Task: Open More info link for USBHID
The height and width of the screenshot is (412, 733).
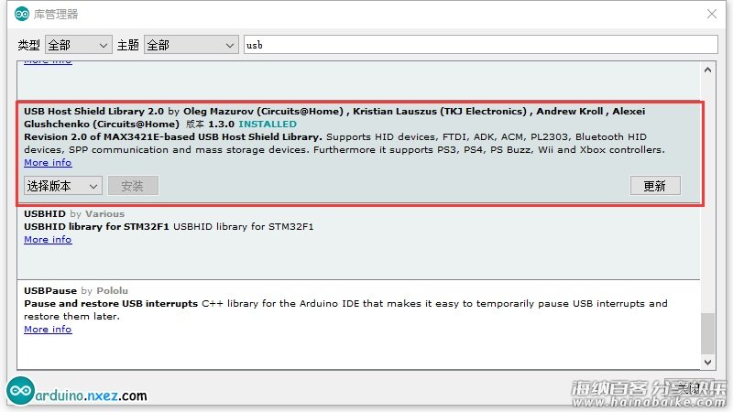Action: (x=48, y=239)
